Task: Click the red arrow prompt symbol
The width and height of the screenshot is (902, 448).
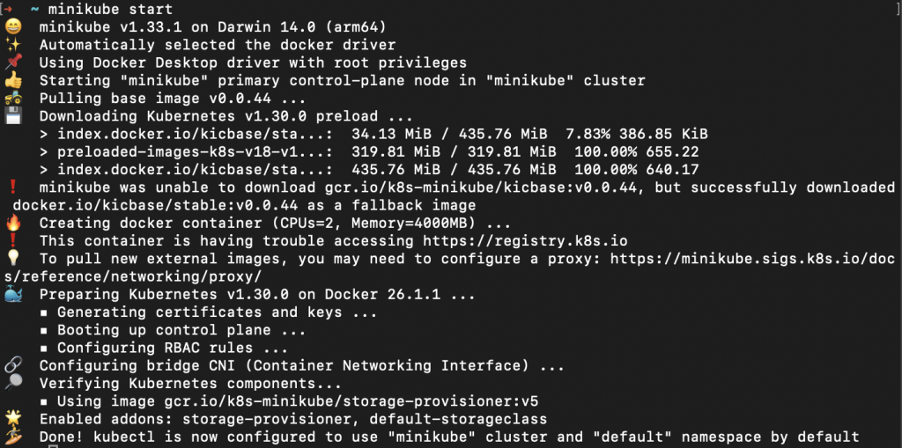Action: tap(9, 9)
